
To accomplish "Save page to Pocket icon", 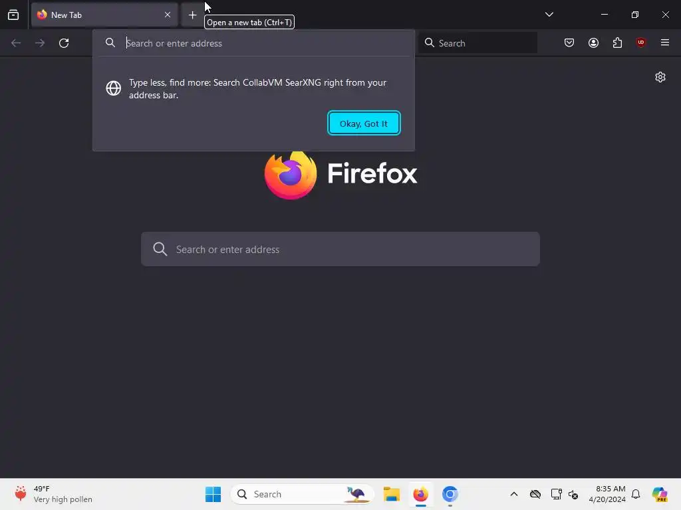I will click(x=569, y=42).
